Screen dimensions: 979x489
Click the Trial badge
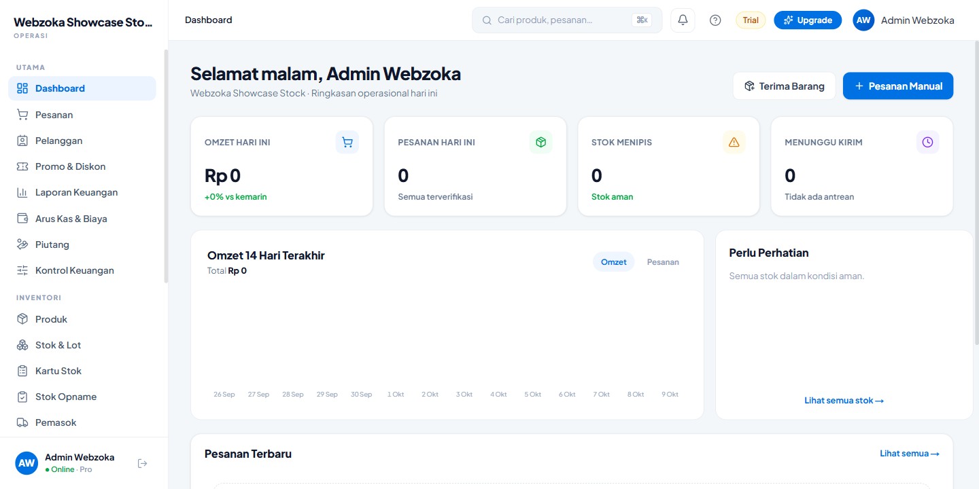click(x=751, y=20)
